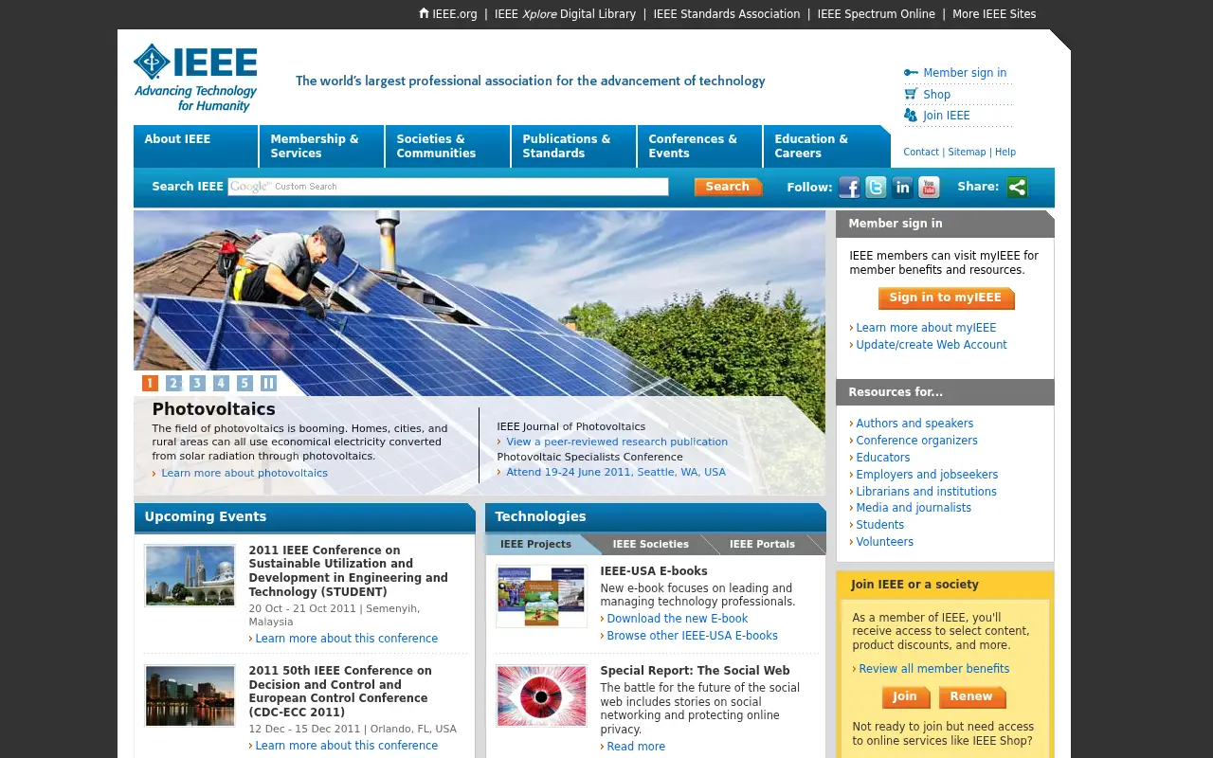Show slide 5 of the carousel

(244, 383)
